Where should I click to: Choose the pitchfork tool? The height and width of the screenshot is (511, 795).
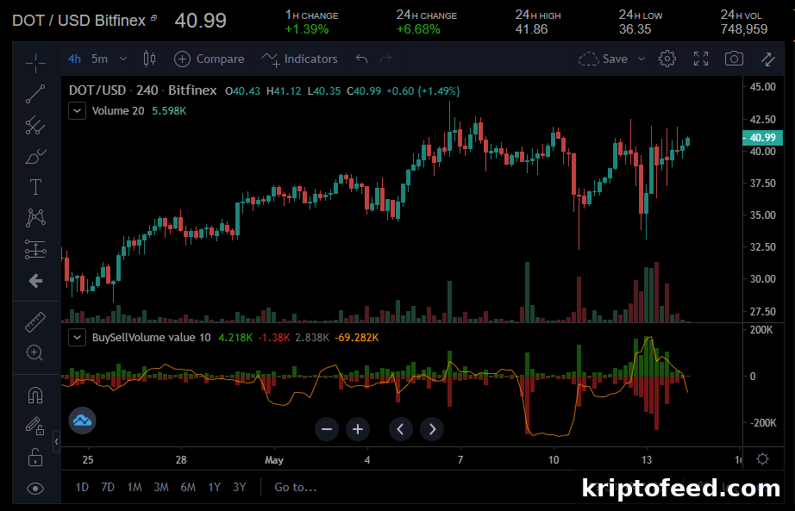[35, 125]
